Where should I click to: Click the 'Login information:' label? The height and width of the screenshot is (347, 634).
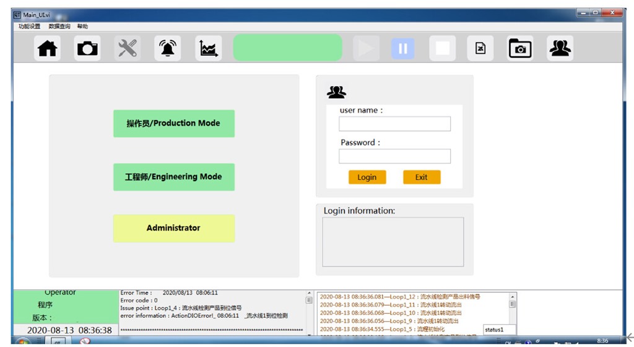[x=360, y=211]
